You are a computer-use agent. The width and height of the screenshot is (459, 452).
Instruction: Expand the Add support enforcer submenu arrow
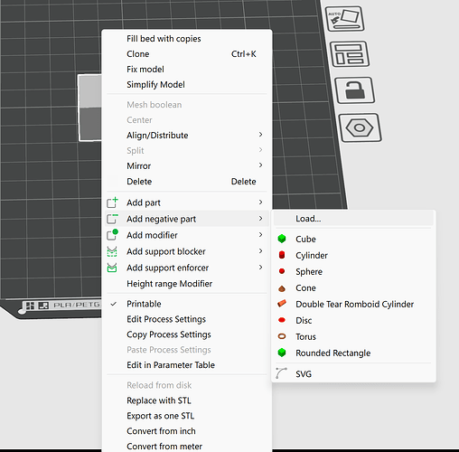[260, 268]
